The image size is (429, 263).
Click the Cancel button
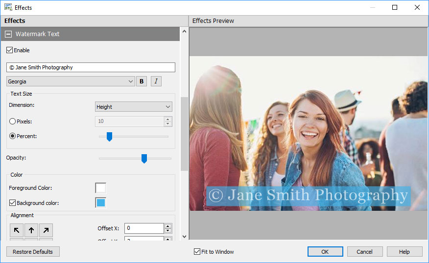365,252
